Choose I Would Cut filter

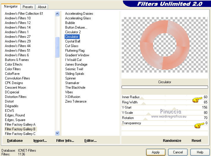tap(73, 60)
